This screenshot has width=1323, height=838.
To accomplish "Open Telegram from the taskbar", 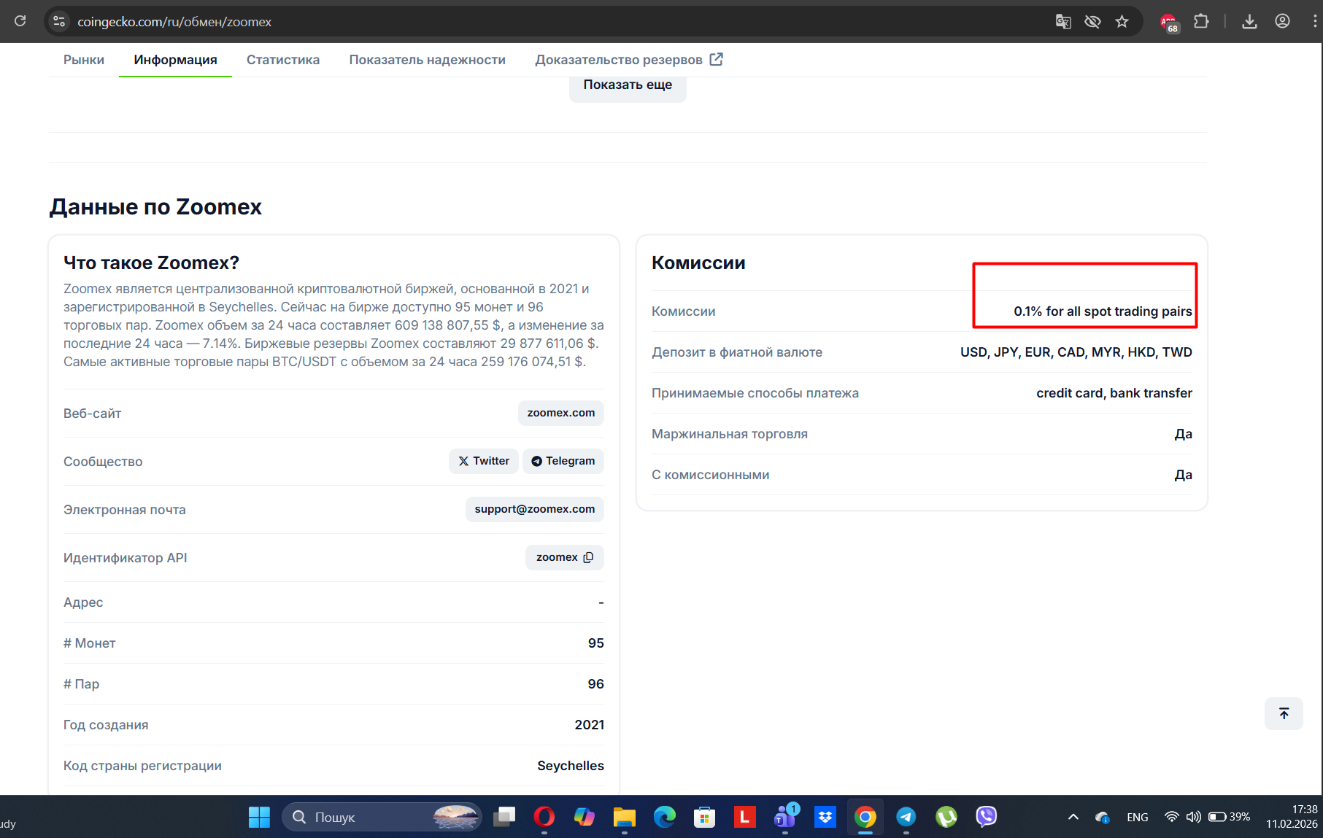I will coord(906,817).
